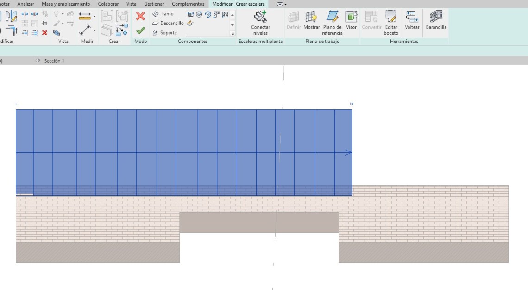The width and height of the screenshot is (528, 290).
Task: Cancel edit mode with the red X
Action: (x=140, y=16)
